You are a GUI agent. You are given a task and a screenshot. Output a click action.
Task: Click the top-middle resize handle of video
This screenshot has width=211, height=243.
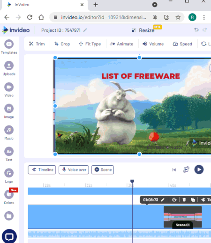[x=139, y=58]
